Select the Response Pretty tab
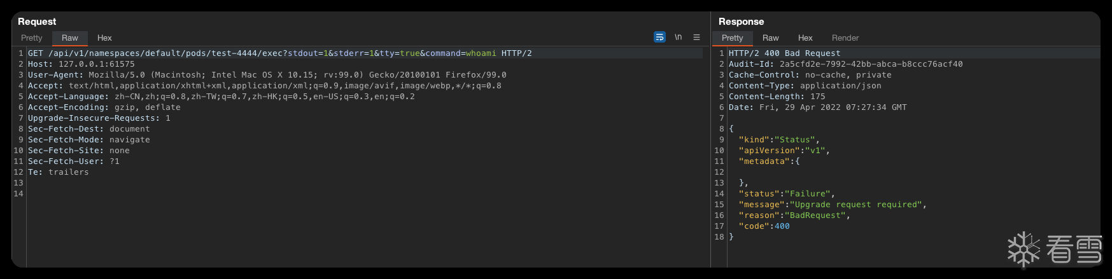Image resolution: width=1112 pixels, height=279 pixels. click(x=732, y=38)
